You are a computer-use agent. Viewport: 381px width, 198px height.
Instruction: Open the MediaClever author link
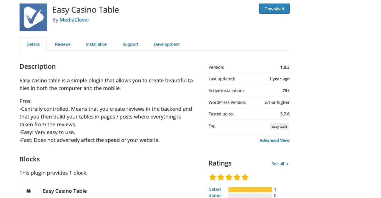click(x=74, y=20)
